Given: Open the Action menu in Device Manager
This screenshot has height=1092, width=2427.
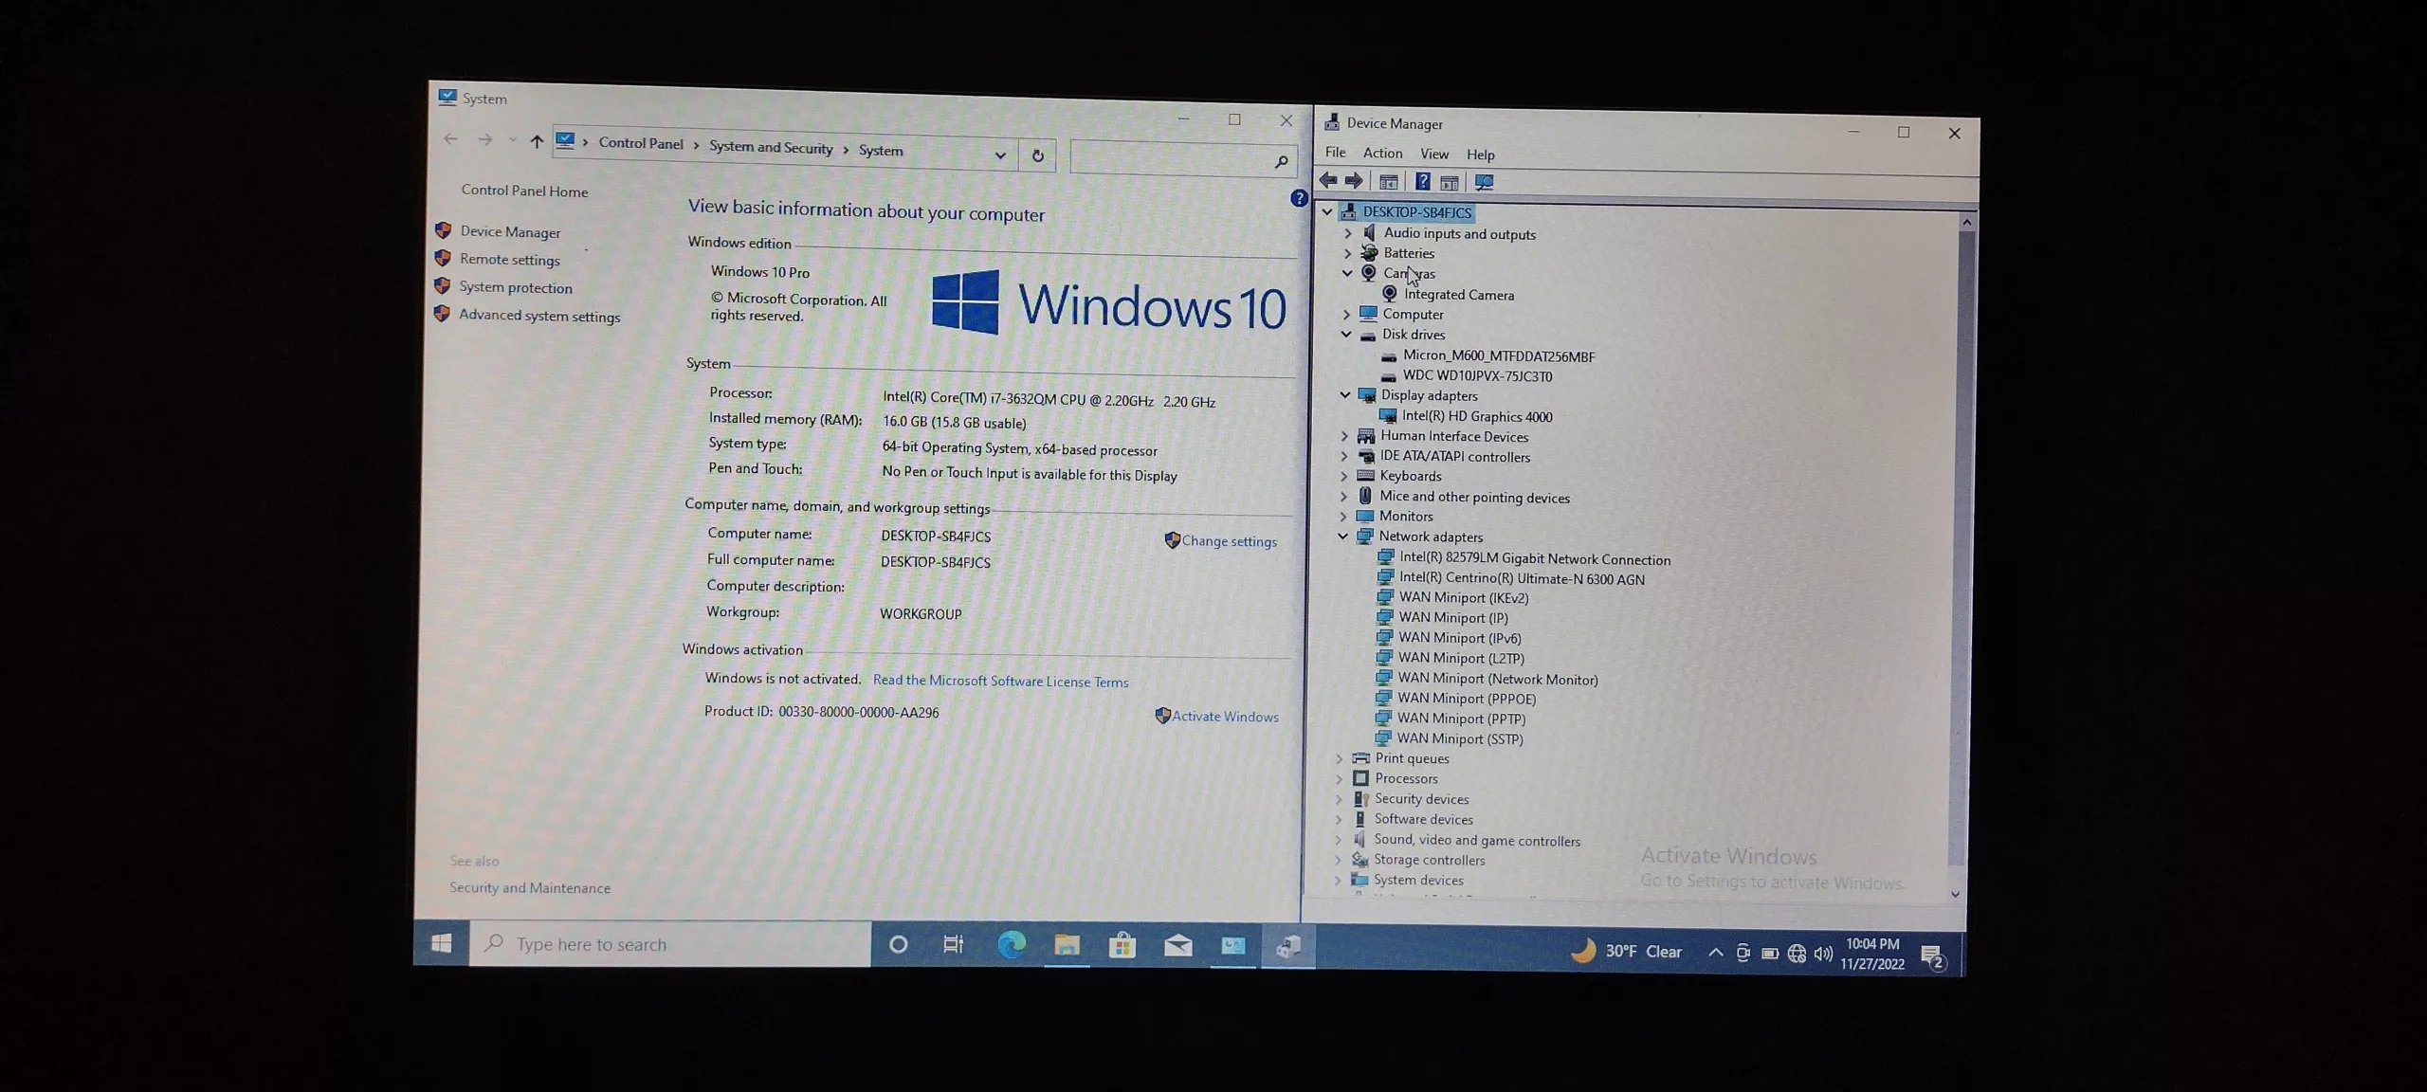Looking at the screenshot, I should click(x=1382, y=153).
